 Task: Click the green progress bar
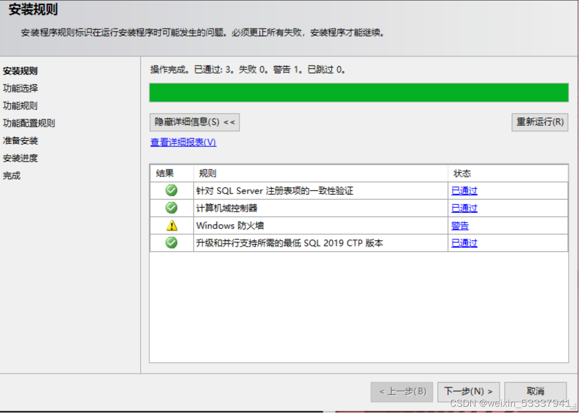point(359,92)
